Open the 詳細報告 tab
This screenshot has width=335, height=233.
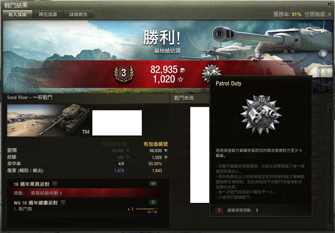point(78,14)
